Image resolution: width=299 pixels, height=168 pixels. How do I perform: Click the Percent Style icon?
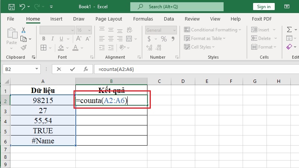click(163, 39)
